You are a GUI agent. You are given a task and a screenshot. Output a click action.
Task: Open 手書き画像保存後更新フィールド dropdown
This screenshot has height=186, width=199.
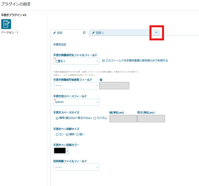pos(76,85)
